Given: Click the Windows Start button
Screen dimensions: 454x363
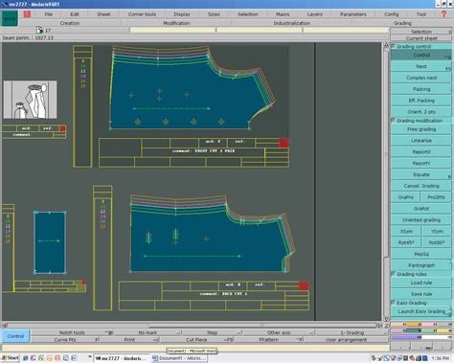Looking at the screenshot, I should pyautogui.click(x=11, y=358).
